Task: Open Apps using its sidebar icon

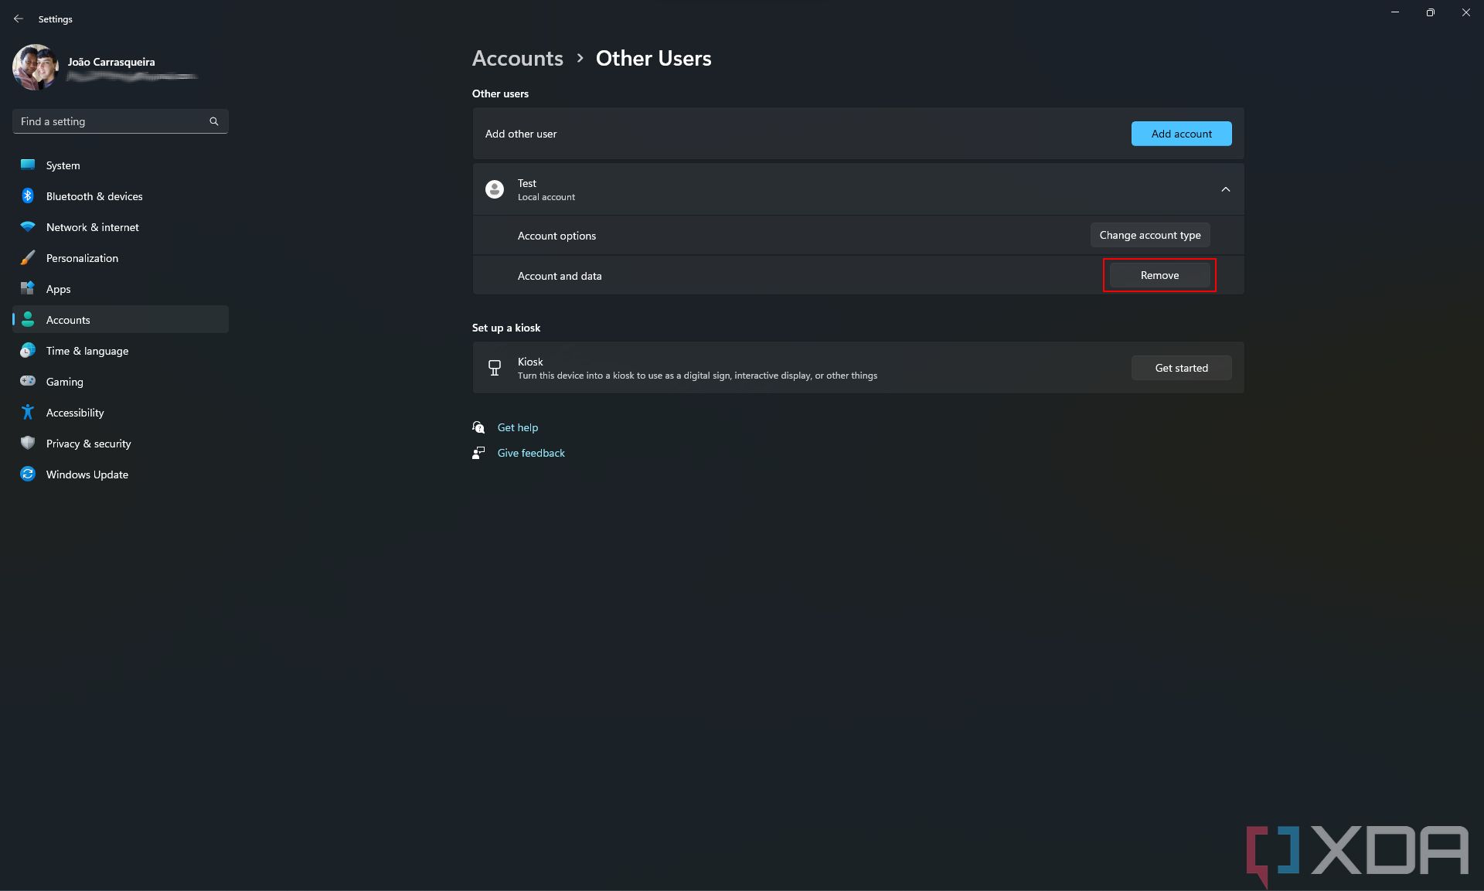Action: 28,288
